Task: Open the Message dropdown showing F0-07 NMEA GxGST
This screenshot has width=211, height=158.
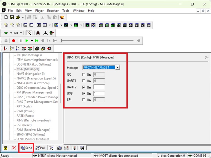Action: click(x=118, y=67)
